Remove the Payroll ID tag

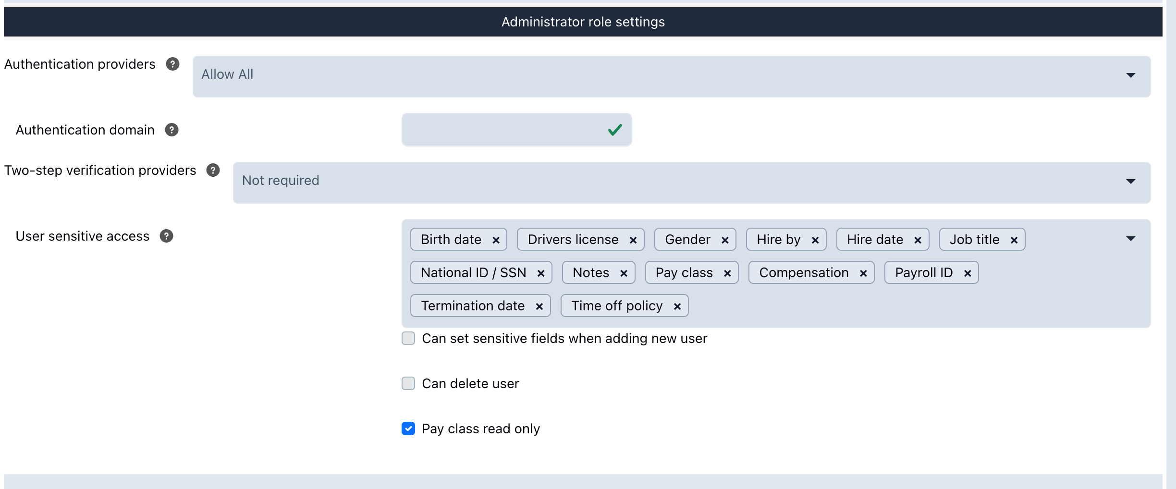(x=968, y=273)
